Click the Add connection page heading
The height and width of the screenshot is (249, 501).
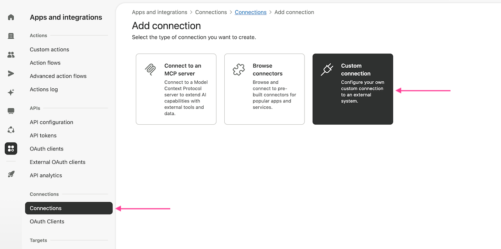click(x=166, y=26)
